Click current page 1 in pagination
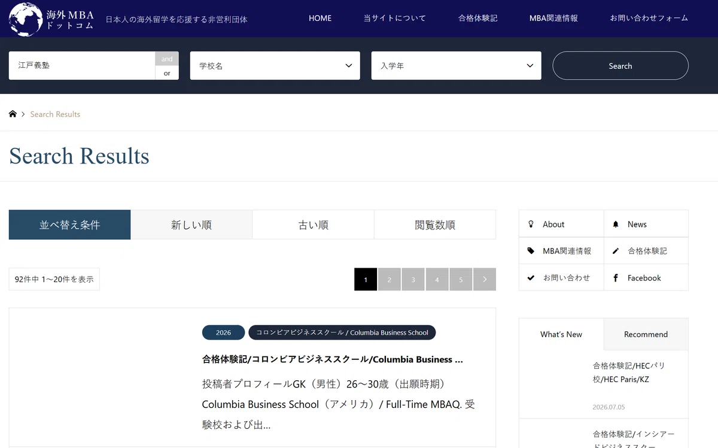Screen dimensions: 718x448 click(366, 279)
